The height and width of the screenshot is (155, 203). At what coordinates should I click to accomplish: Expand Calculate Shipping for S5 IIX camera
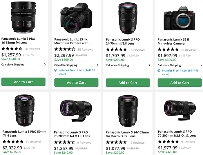pos(76,65)
